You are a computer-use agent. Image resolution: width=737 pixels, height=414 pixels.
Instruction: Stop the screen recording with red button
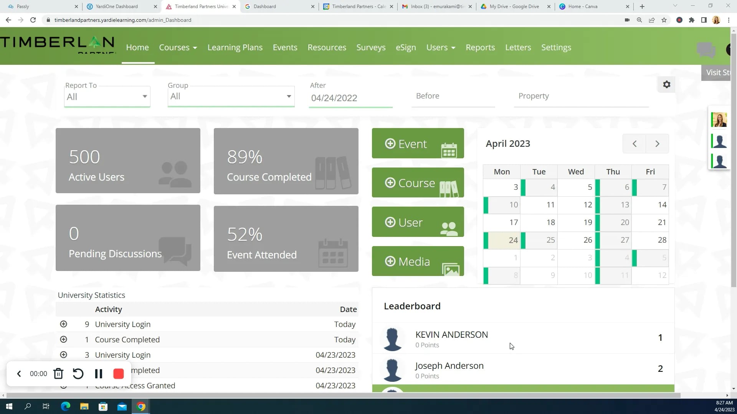pos(118,374)
